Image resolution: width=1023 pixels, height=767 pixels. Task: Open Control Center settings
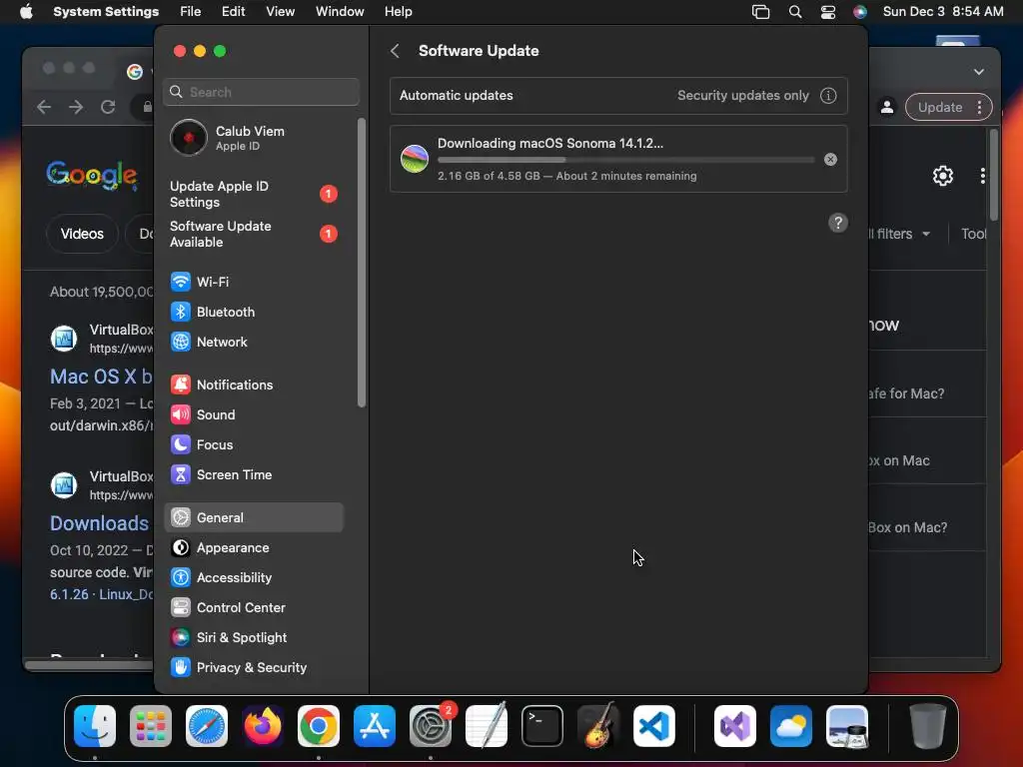click(253, 608)
